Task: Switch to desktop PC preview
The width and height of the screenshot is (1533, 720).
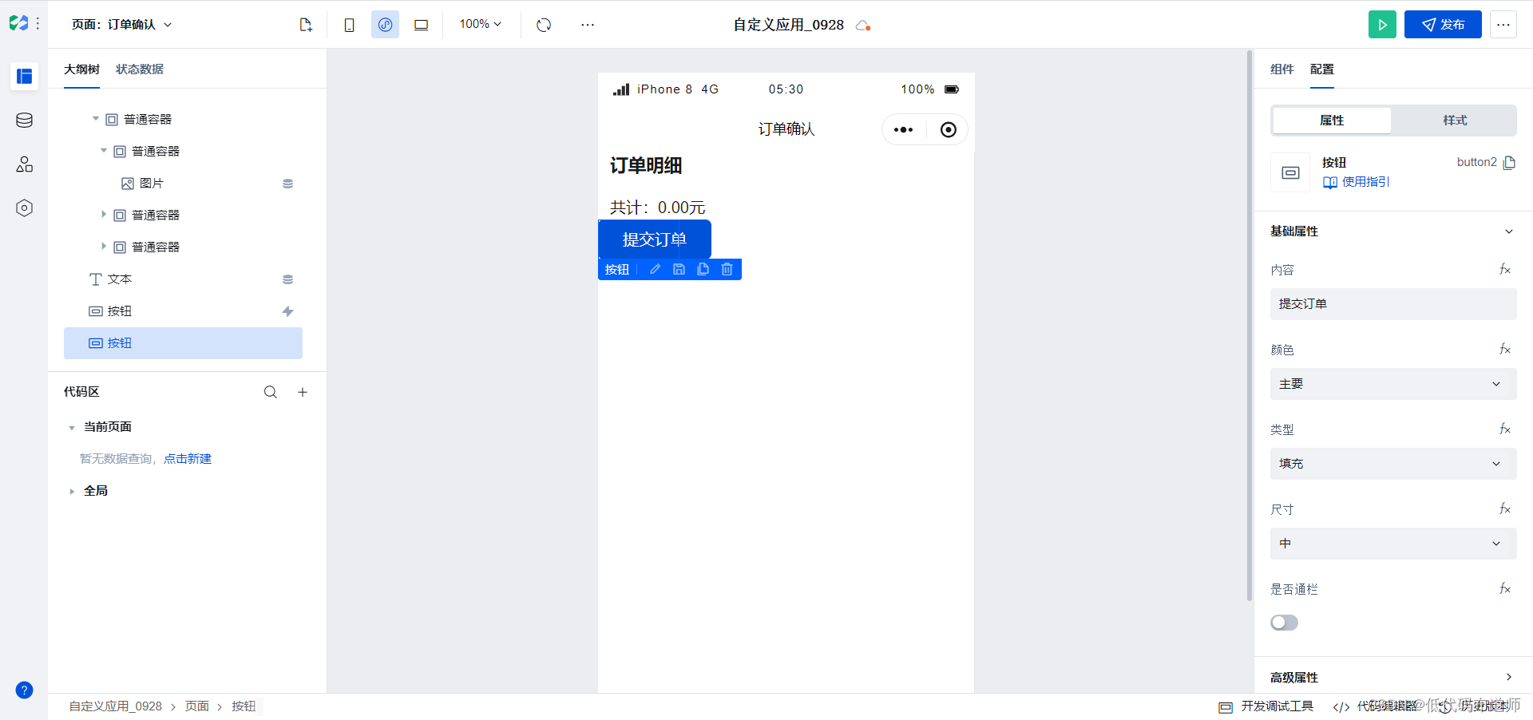Action: point(421,25)
